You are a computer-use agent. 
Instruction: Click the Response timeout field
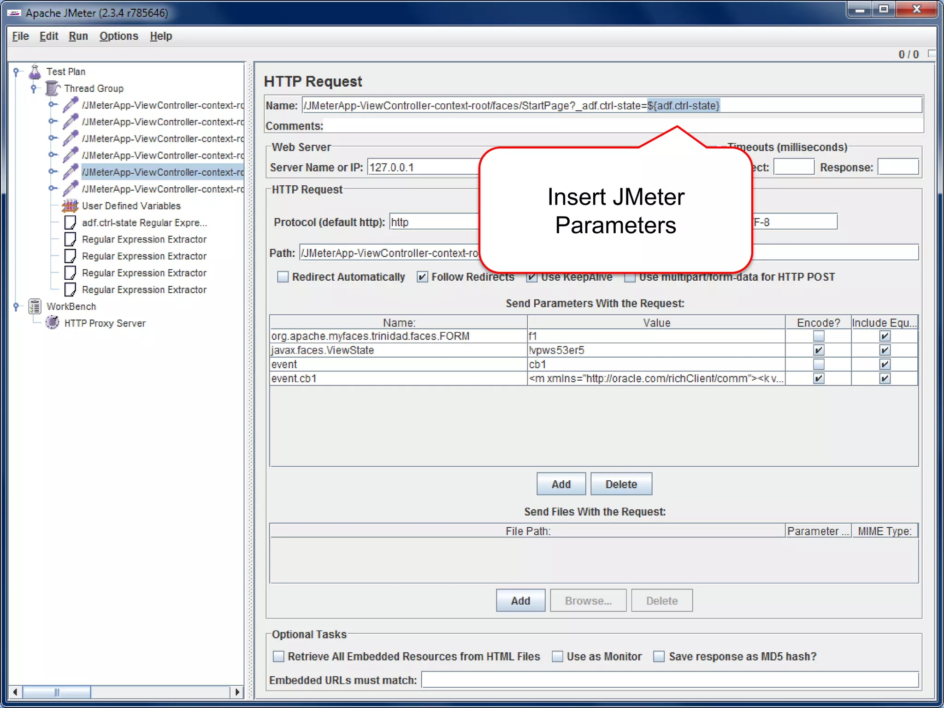click(898, 167)
